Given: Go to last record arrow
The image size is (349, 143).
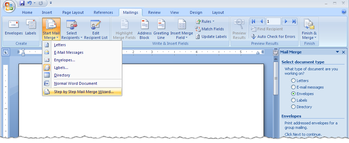Looking at the screenshot, I should point(294,21).
